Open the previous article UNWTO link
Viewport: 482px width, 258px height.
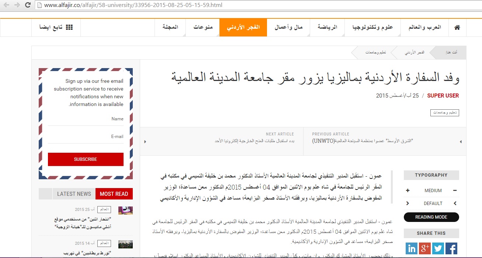click(x=363, y=141)
